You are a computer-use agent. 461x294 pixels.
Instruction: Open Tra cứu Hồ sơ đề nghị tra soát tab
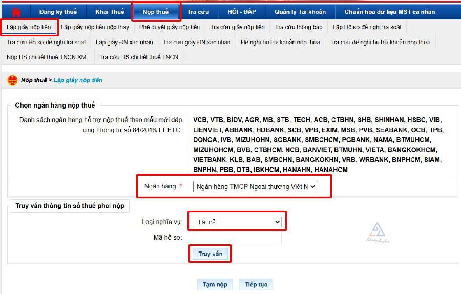tap(46, 42)
